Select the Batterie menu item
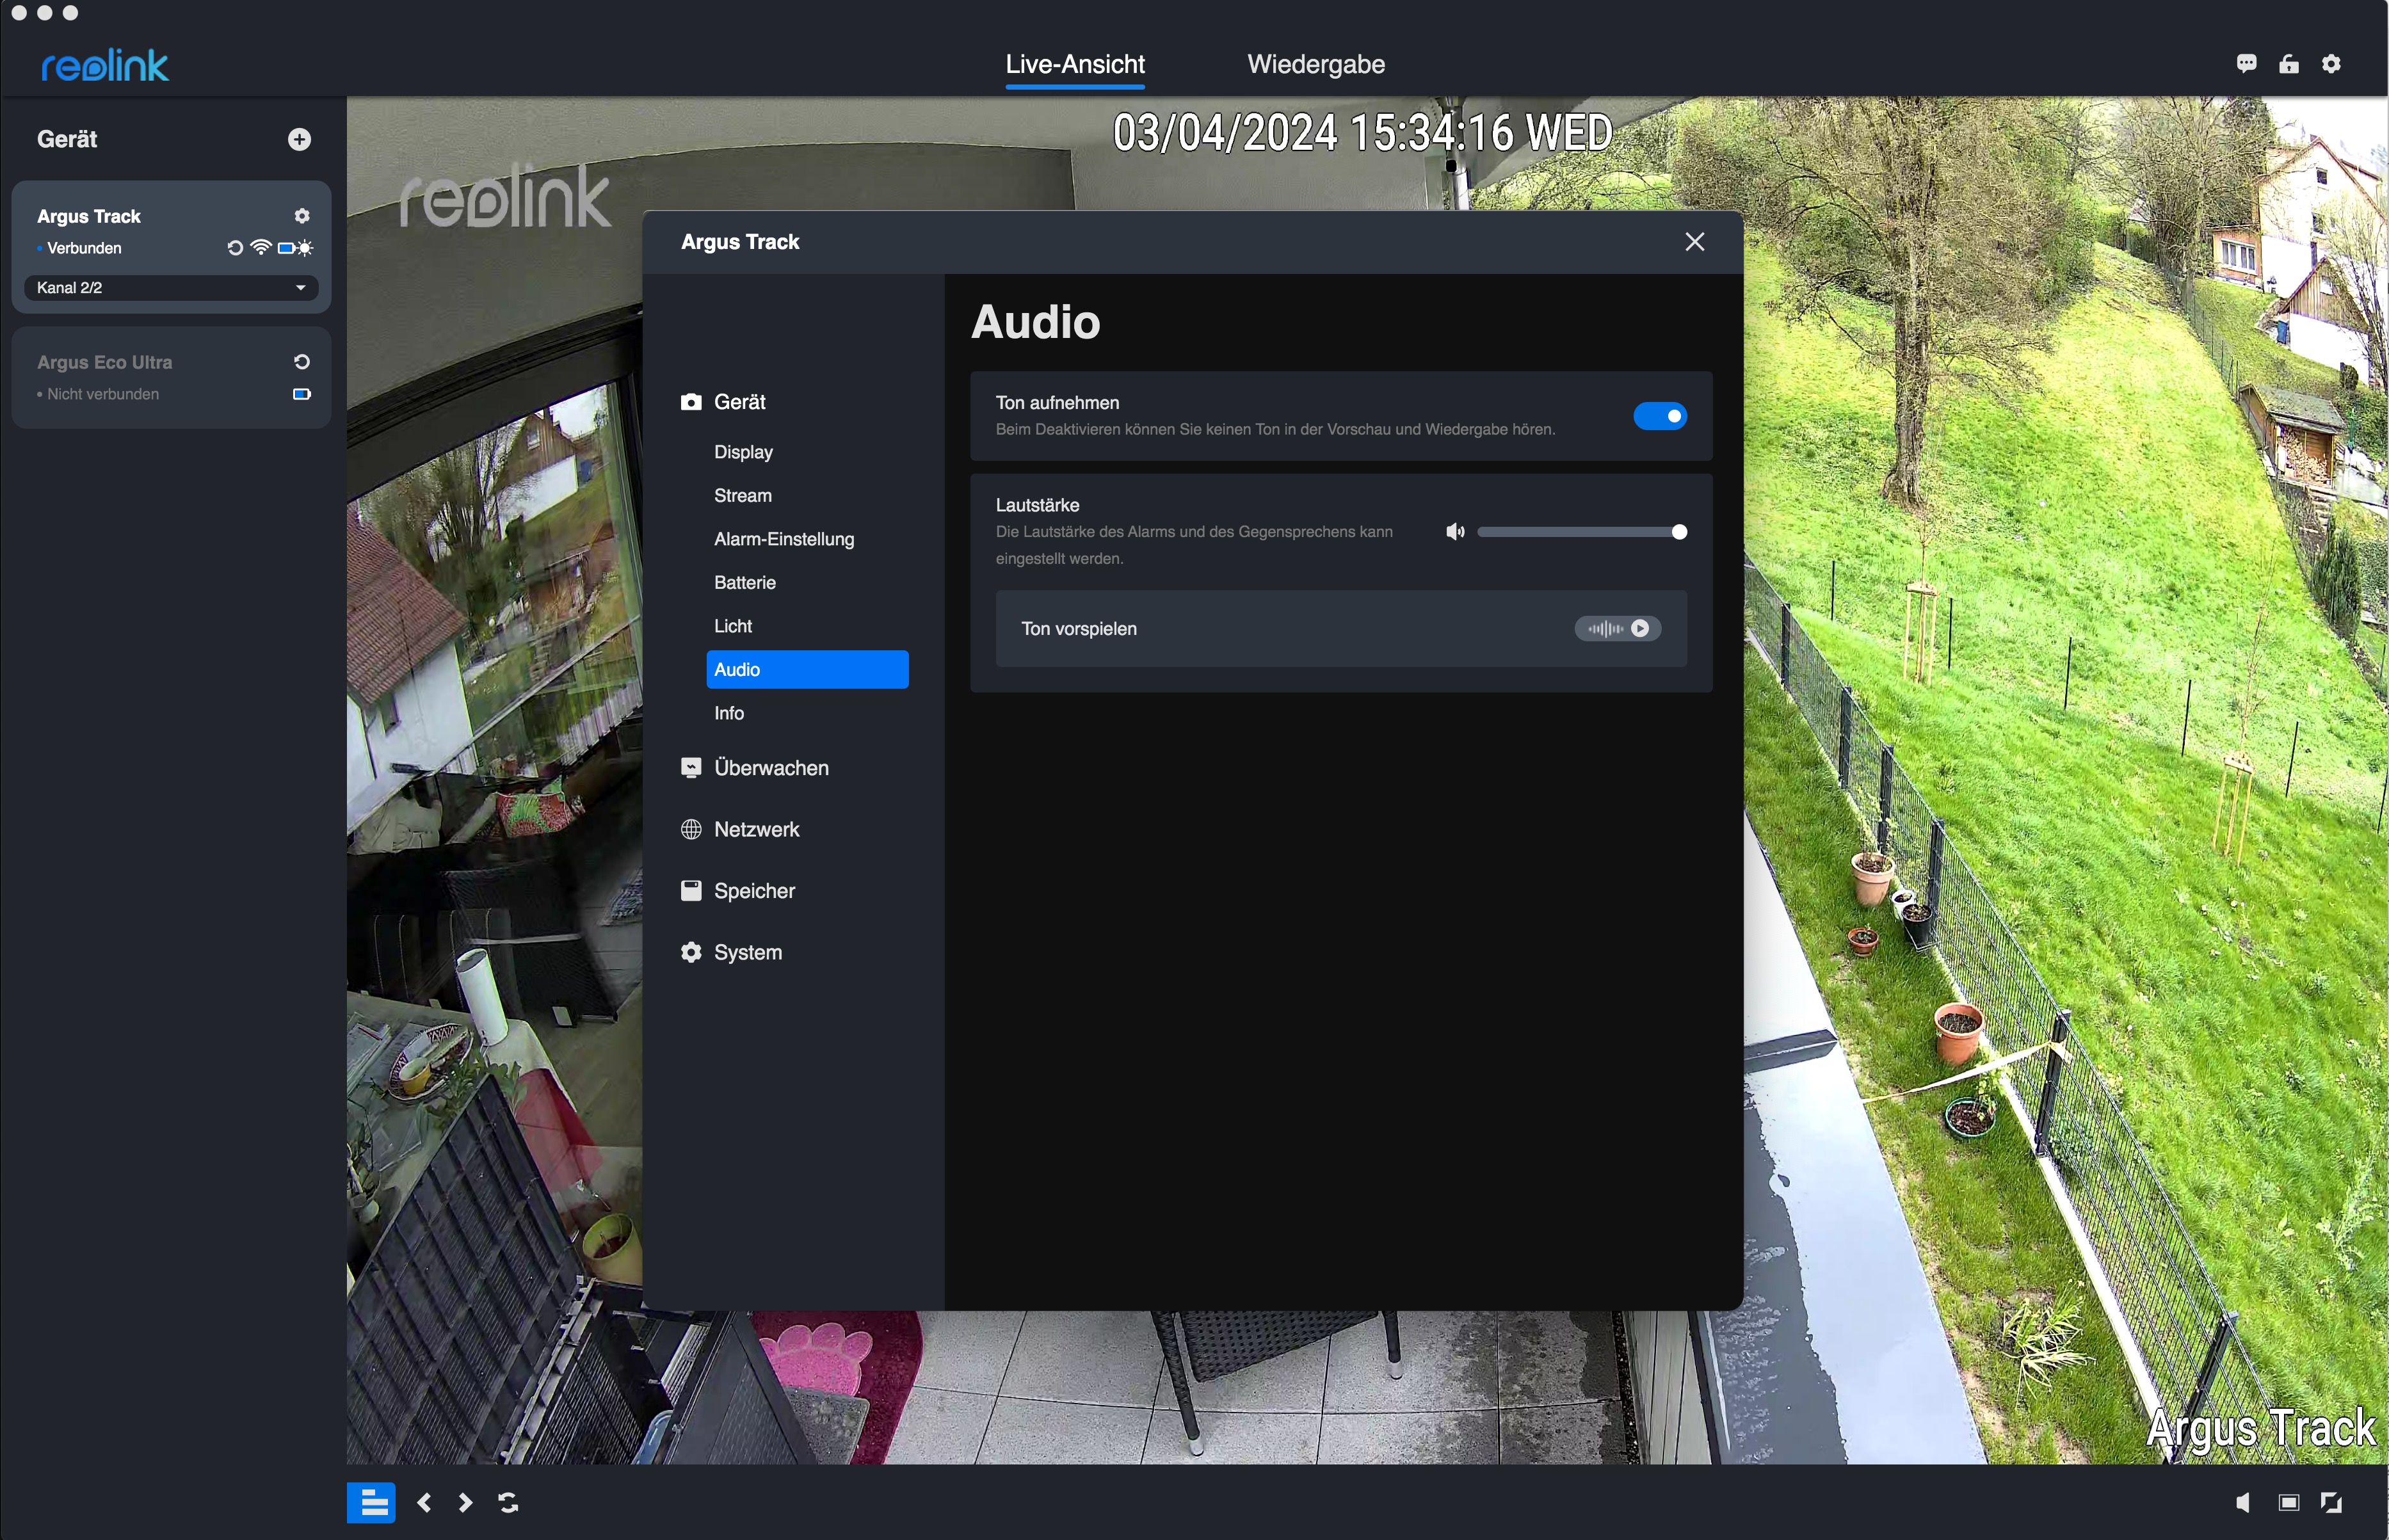Image resolution: width=2389 pixels, height=1540 pixels. point(745,583)
